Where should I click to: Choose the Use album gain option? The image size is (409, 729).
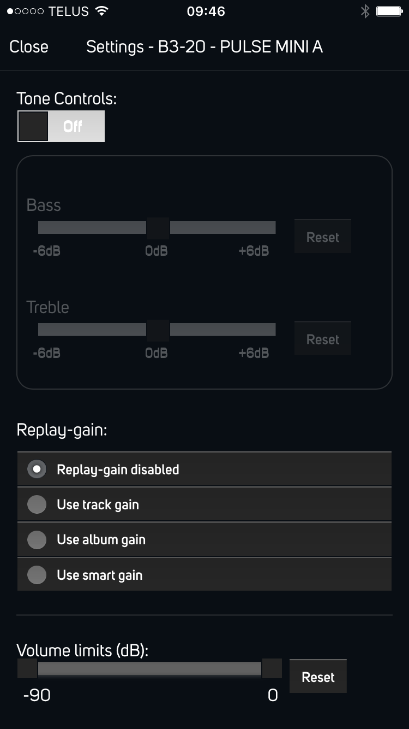[37, 540]
